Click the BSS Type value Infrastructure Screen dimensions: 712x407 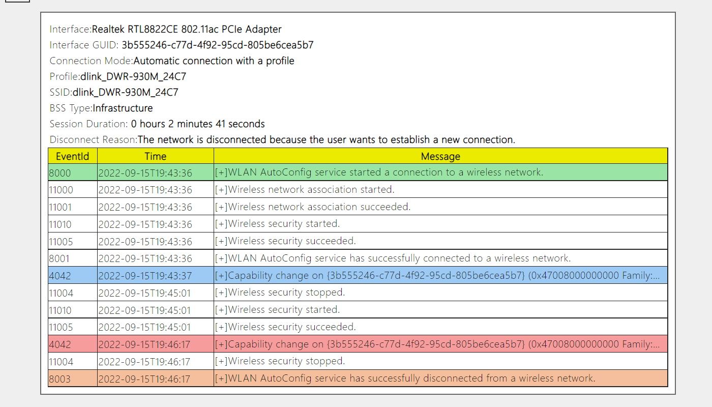pos(123,108)
